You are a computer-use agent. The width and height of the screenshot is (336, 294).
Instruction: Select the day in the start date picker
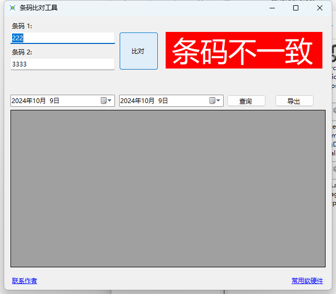[x=53, y=100]
